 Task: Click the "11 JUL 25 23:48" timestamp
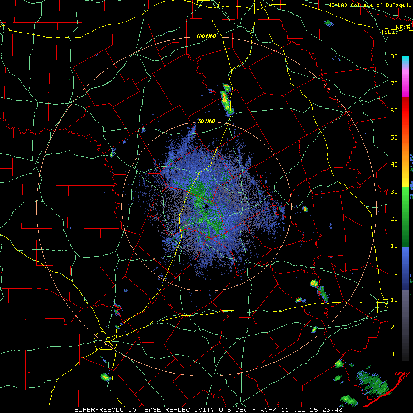(x=313, y=410)
